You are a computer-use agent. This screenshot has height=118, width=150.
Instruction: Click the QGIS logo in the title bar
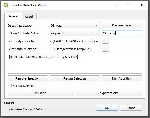(x=6, y=5)
